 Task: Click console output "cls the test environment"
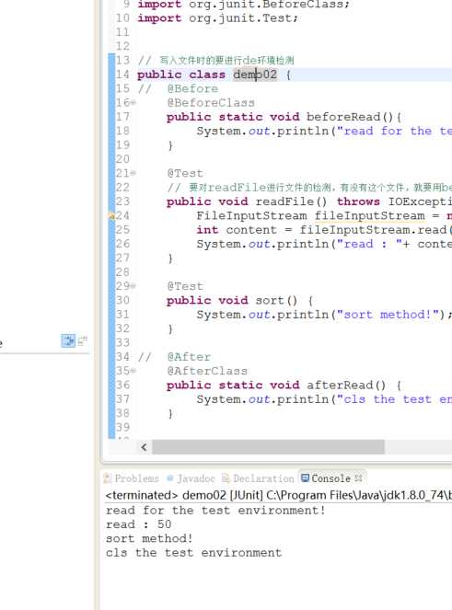(x=193, y=552)
